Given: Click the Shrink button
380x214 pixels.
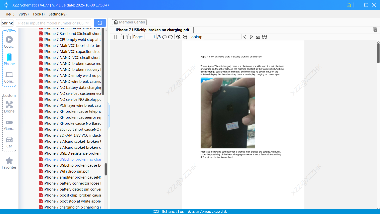Looking at the screenshot, I should (x=7, y=23).
